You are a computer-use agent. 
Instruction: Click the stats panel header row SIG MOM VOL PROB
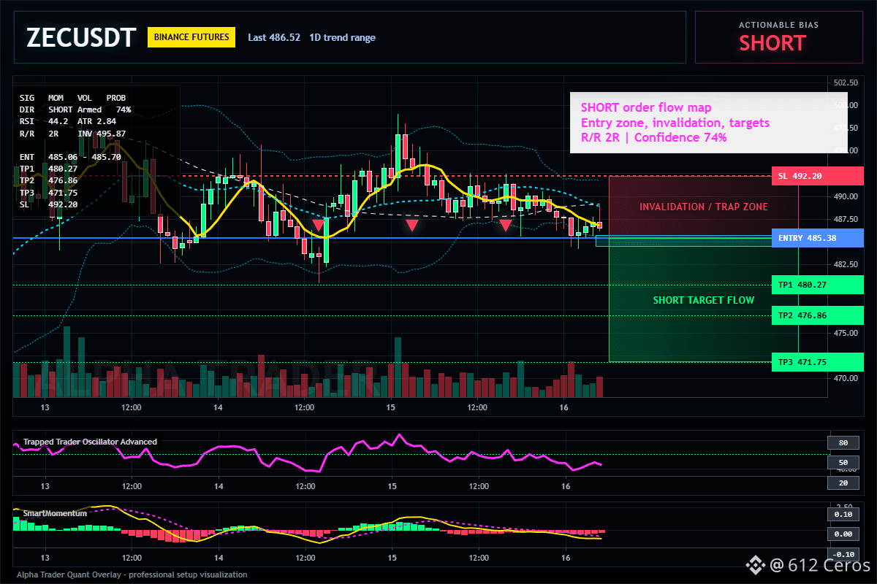click(72, 97)
